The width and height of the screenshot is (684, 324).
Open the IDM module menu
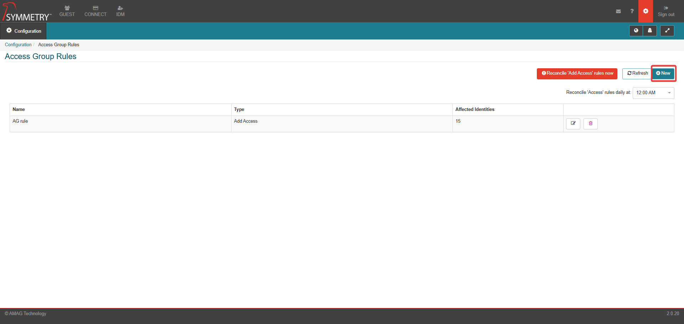pos(120,11)
